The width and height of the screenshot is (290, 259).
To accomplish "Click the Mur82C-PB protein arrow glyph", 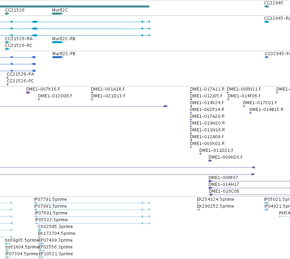I will tap(58, 57).
